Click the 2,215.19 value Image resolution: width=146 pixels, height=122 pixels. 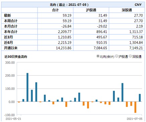coord(65,42)
